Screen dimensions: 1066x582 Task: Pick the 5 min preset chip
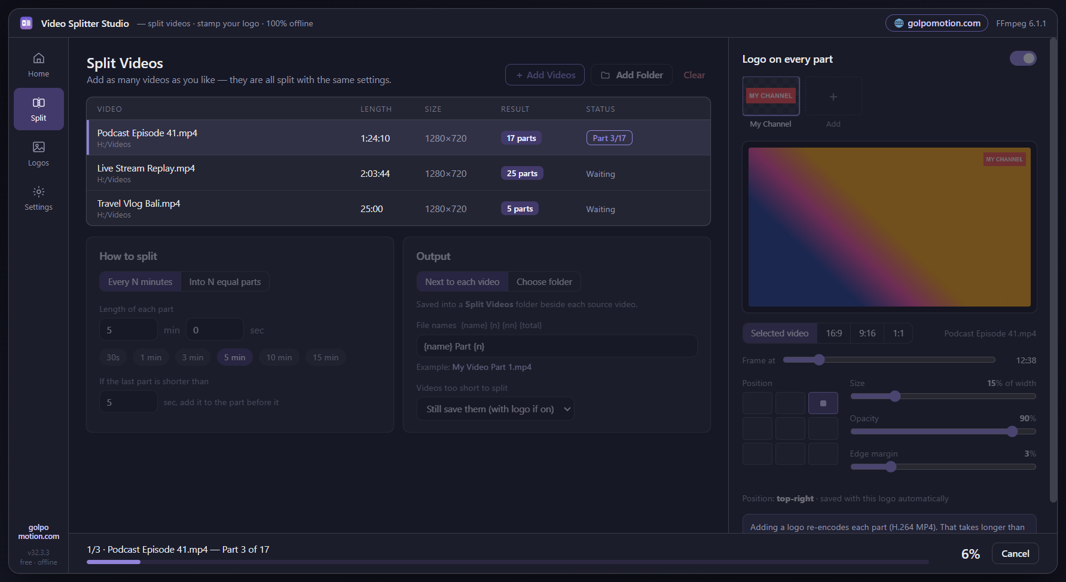pos(235,357)
